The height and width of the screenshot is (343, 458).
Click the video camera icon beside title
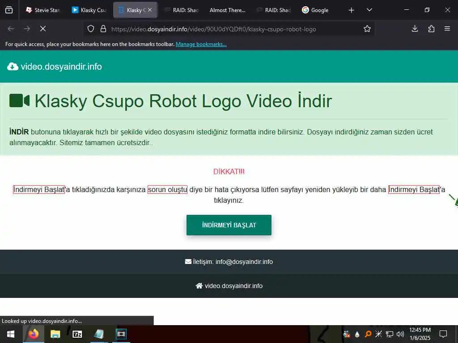pyautogui.click(x=19, y=100)
